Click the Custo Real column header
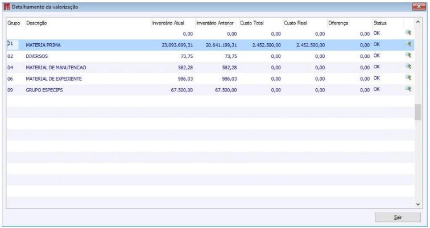430x228 pixels. coord(295,22)
